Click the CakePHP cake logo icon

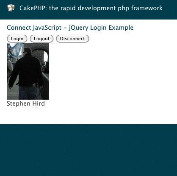(11, 8)
